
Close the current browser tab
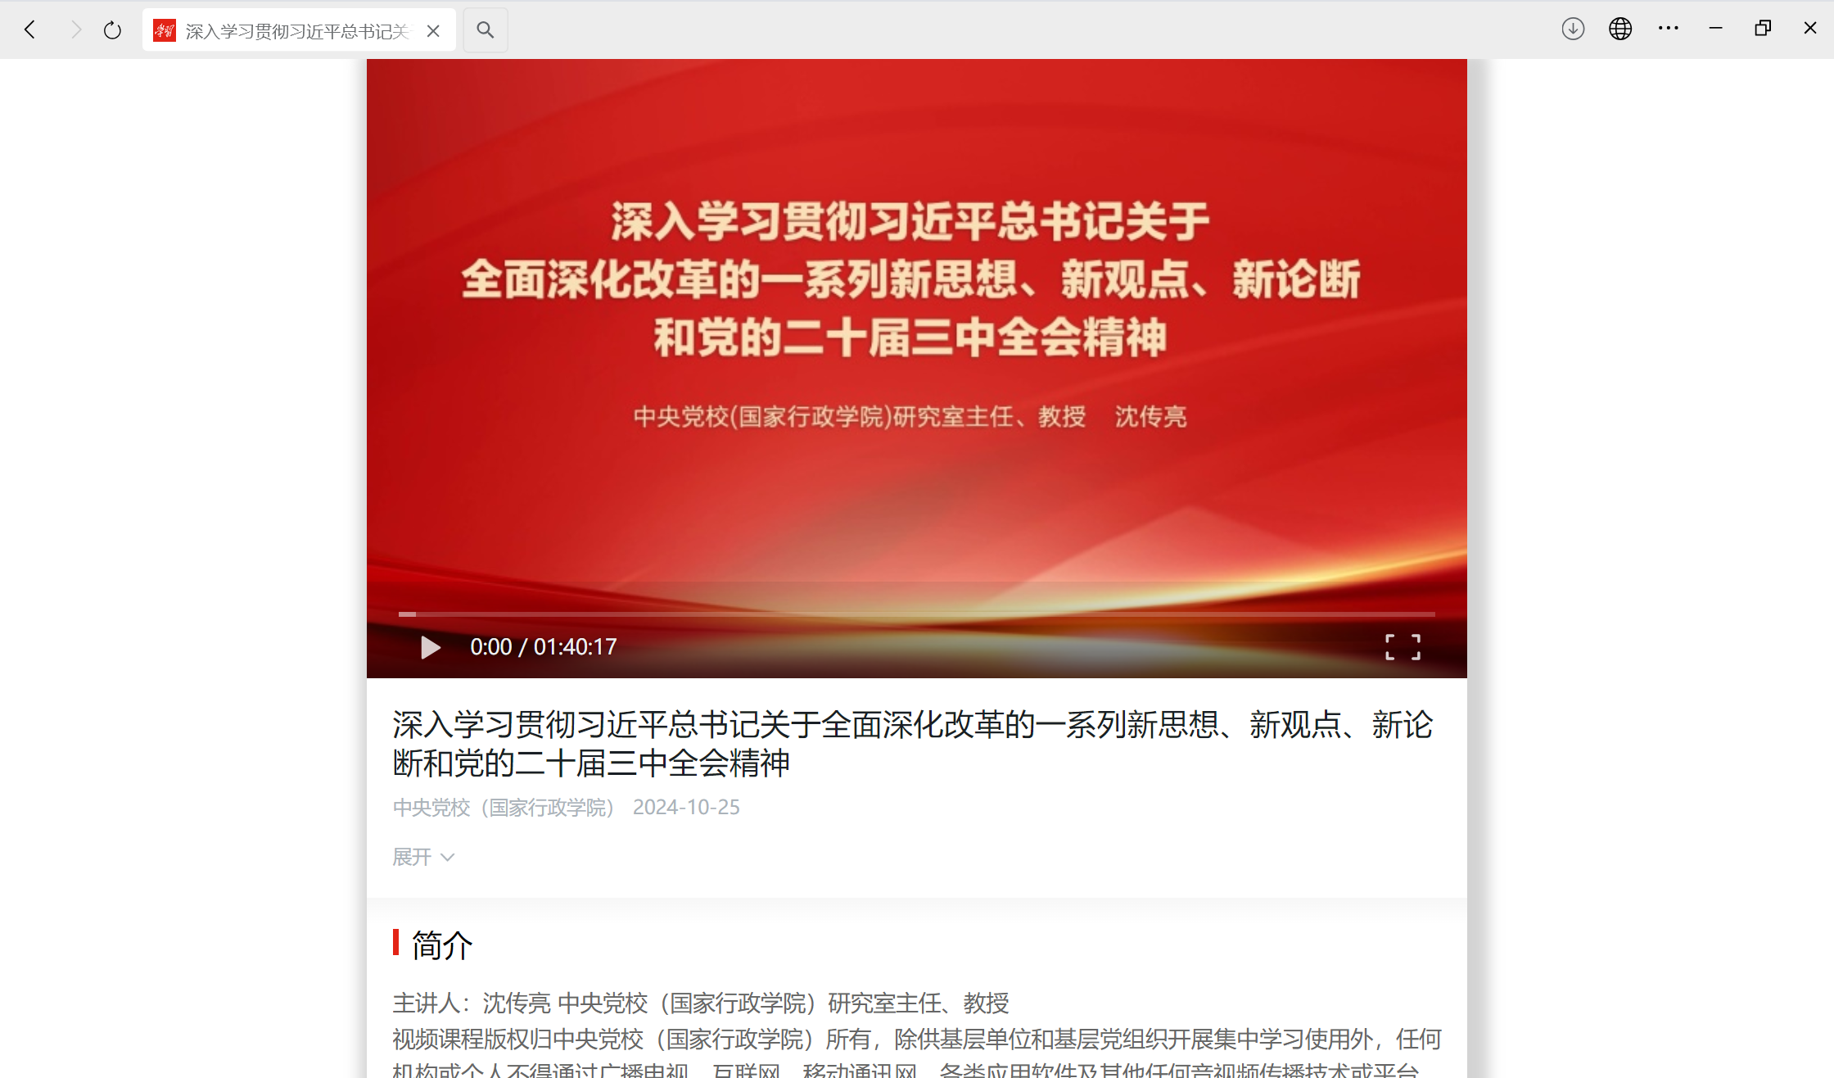click(433, 31)
